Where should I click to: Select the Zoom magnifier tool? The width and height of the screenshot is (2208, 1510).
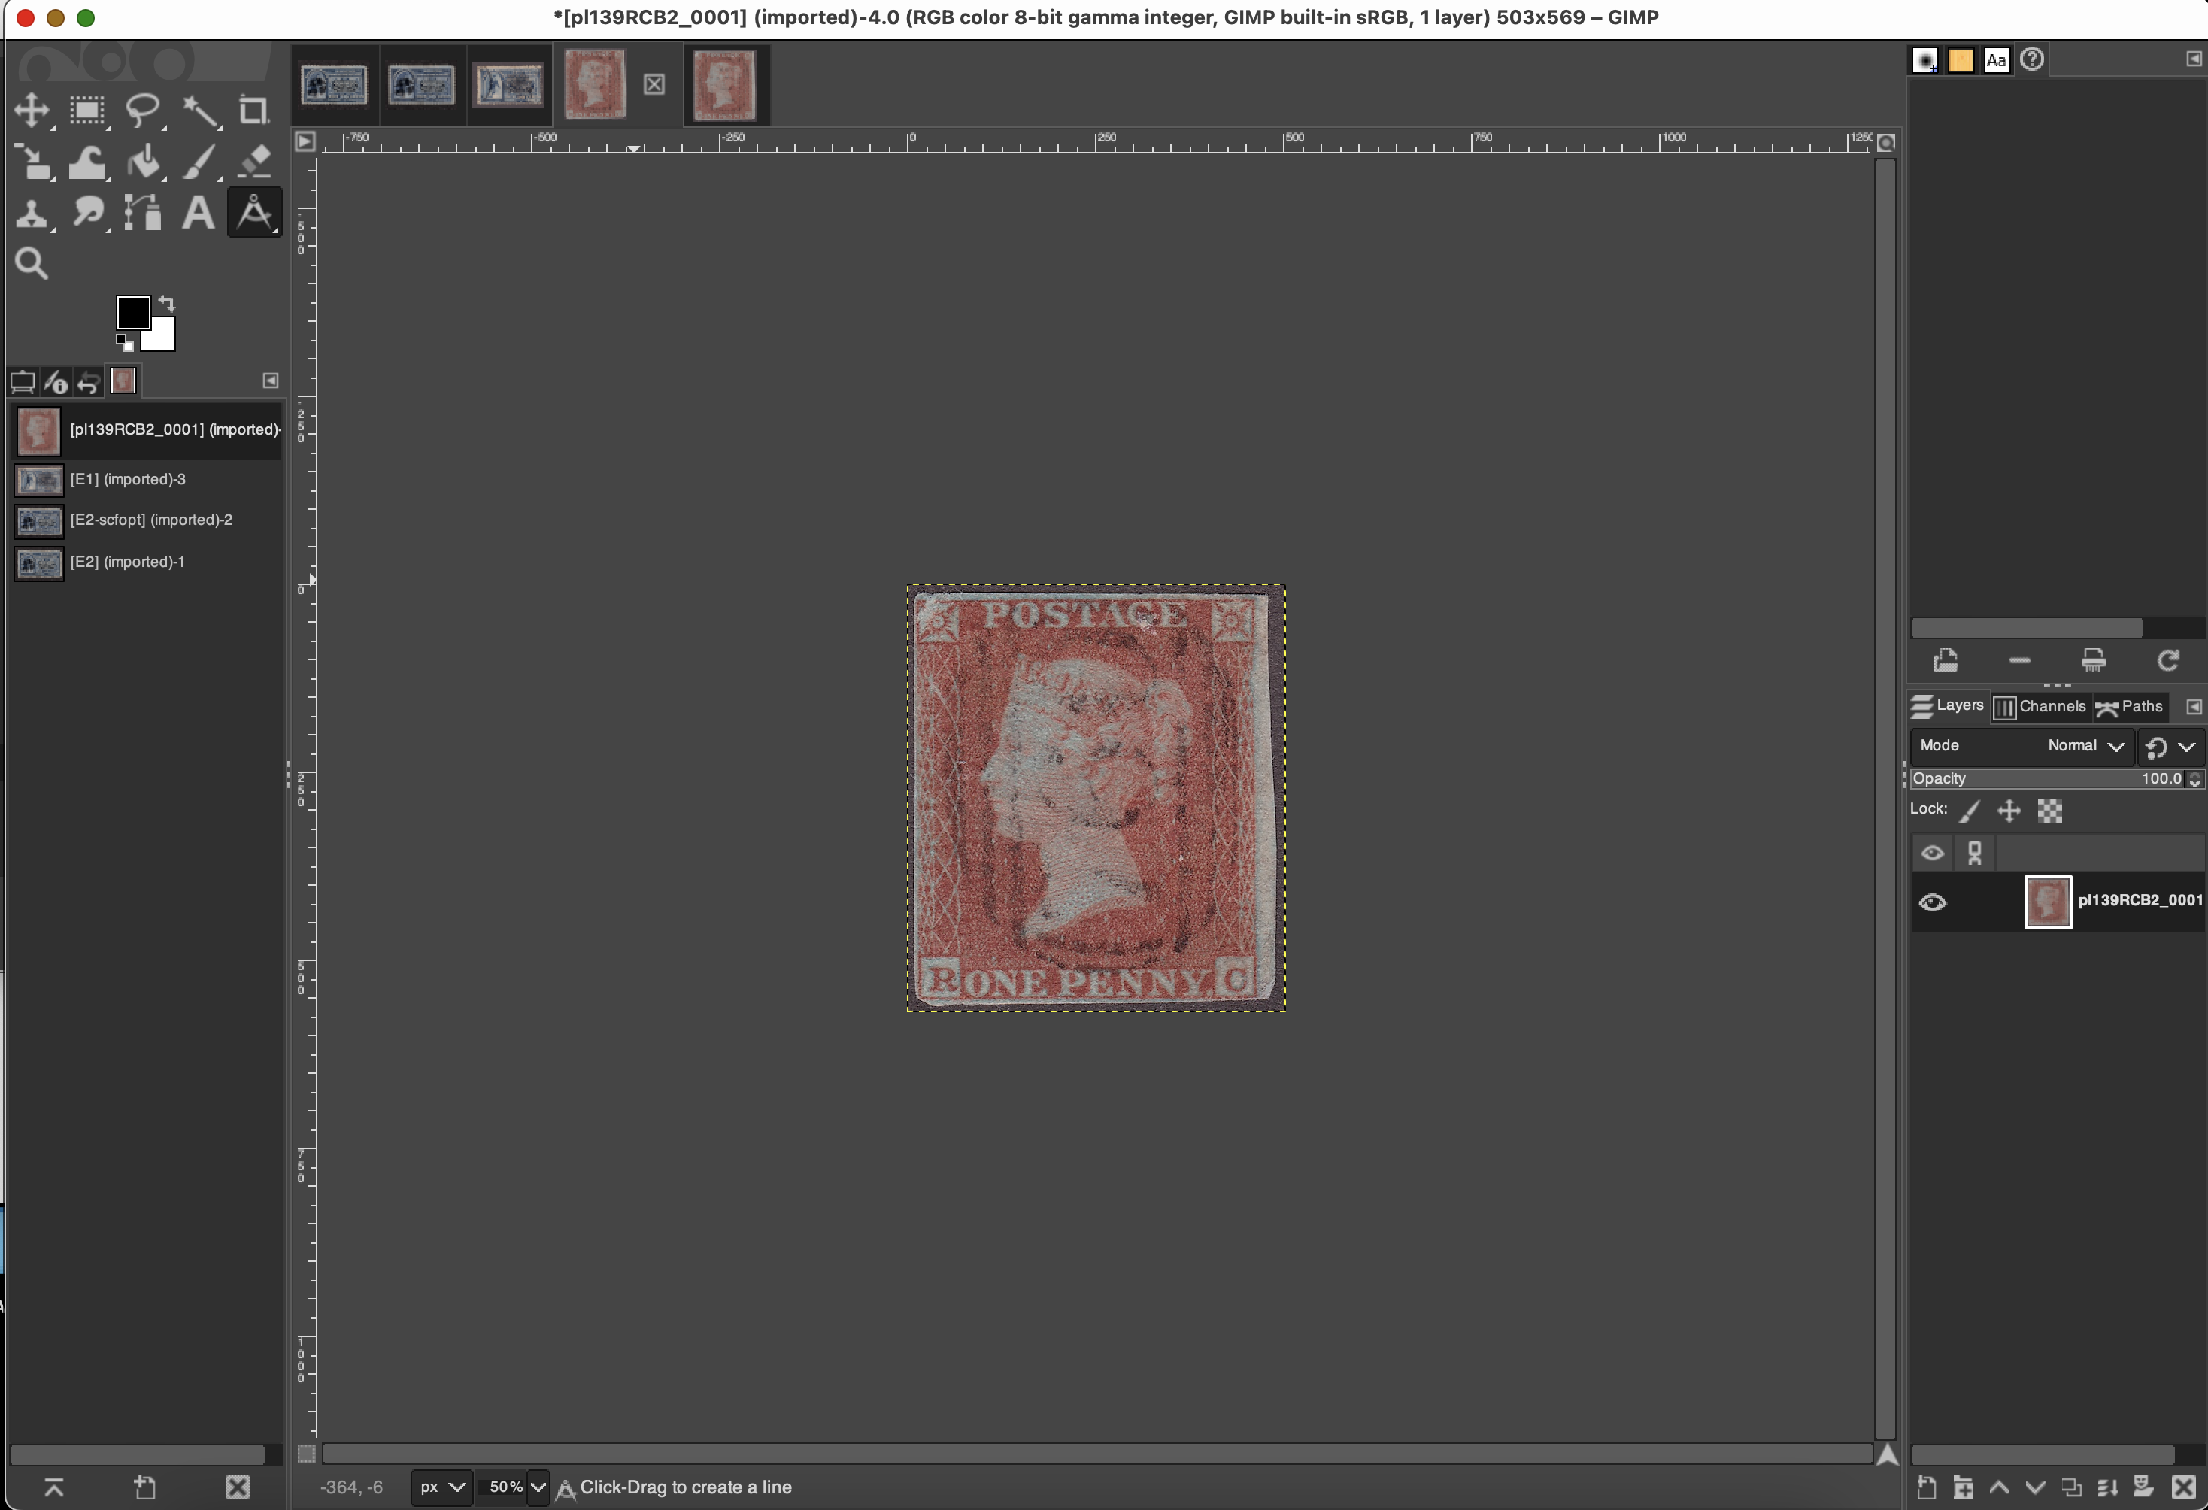[x=32, y=263]
